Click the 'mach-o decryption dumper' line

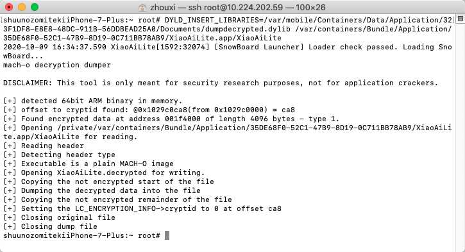click(x=57, y=65)
